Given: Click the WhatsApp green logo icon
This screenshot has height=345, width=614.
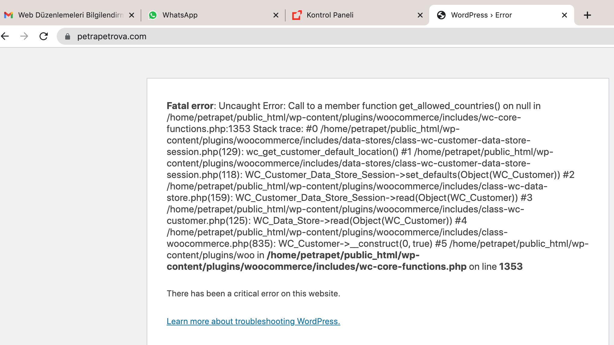Looking at the screenshot, I should 153,15.
